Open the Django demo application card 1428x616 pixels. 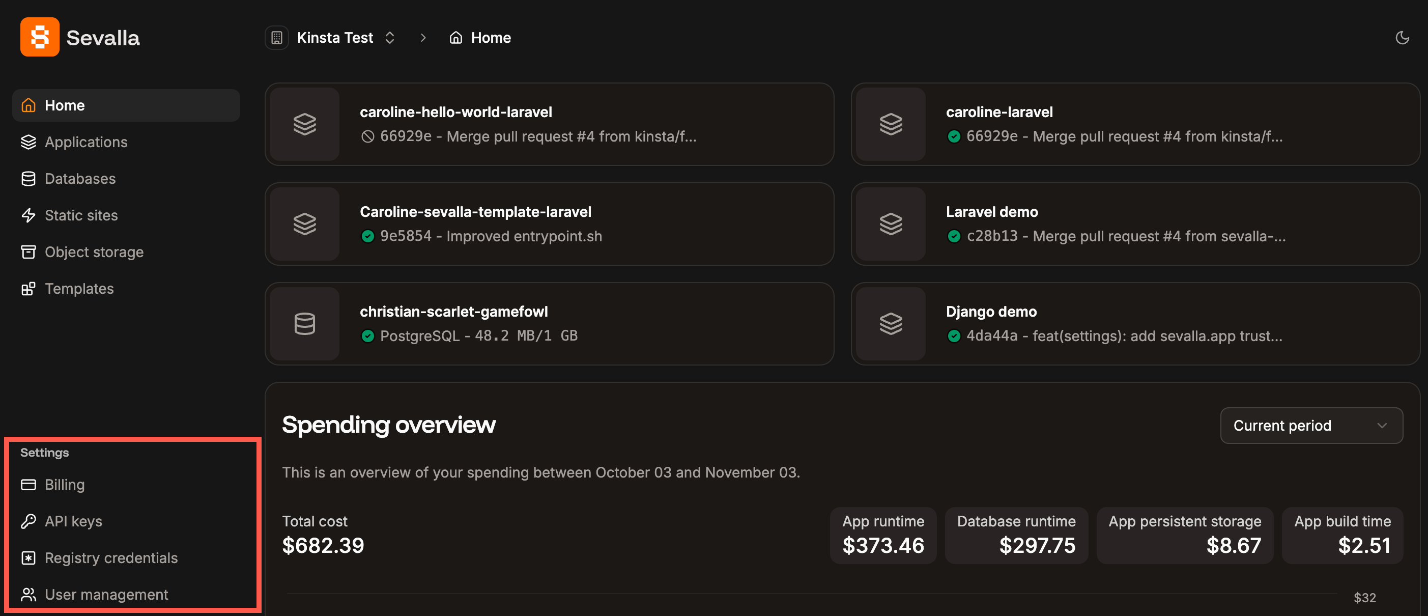(x=1135, y=324)
